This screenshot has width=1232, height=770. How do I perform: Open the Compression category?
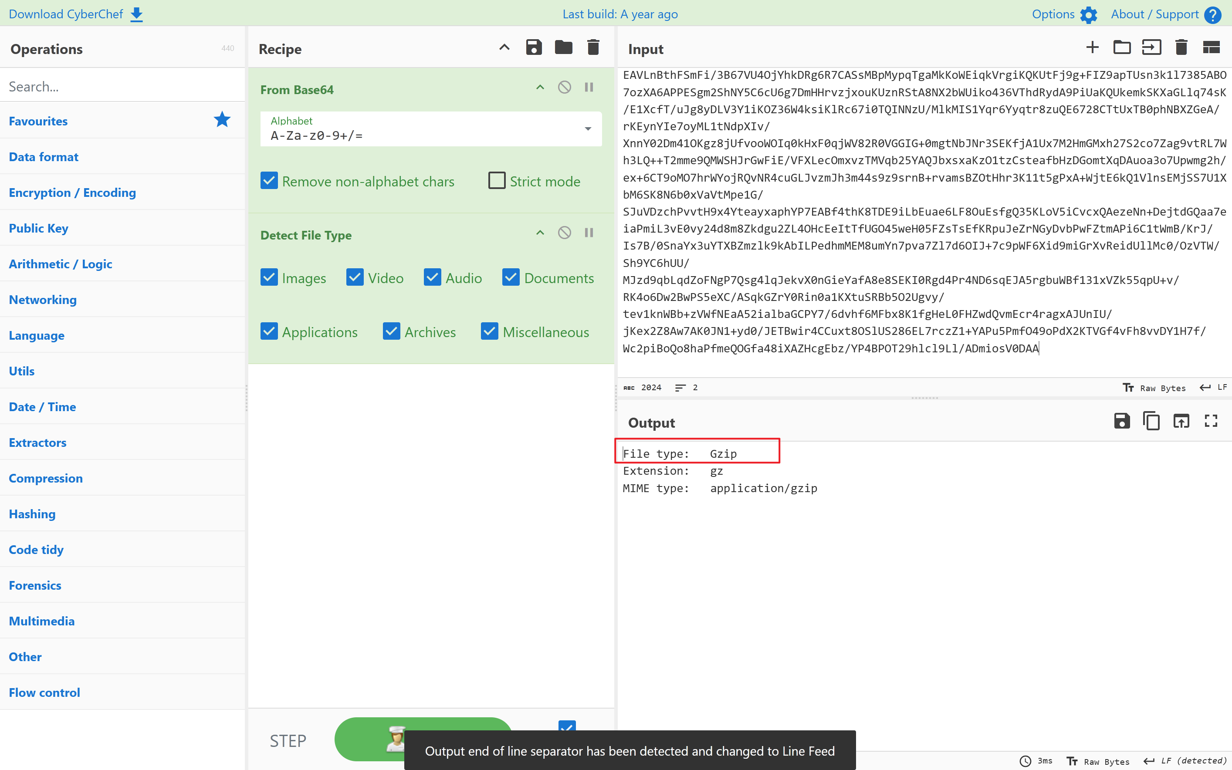(46, 478)
